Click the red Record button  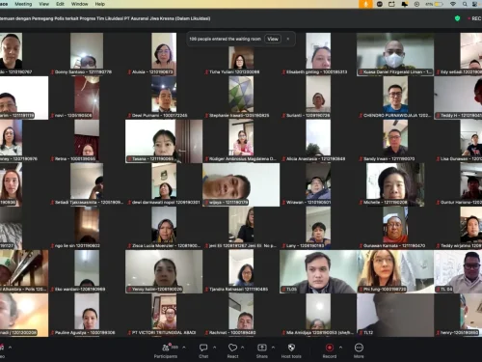330,350
